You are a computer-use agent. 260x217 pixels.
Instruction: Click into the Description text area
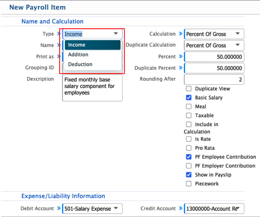(92, 88)
